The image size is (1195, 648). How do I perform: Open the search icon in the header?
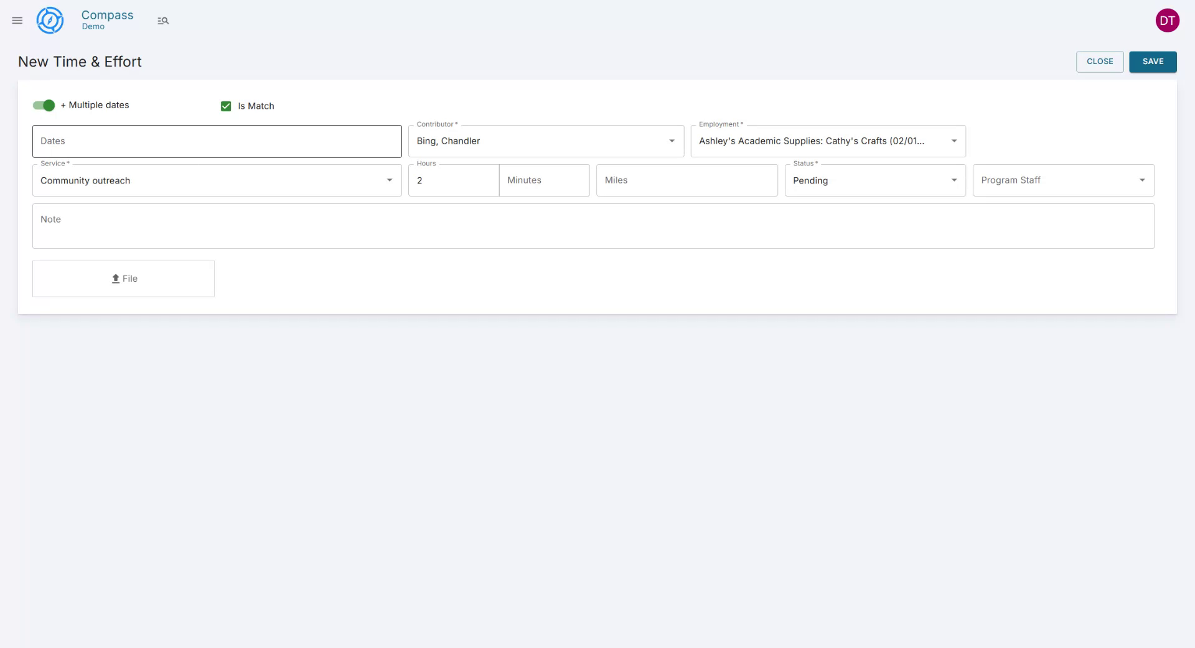point(163,21)
